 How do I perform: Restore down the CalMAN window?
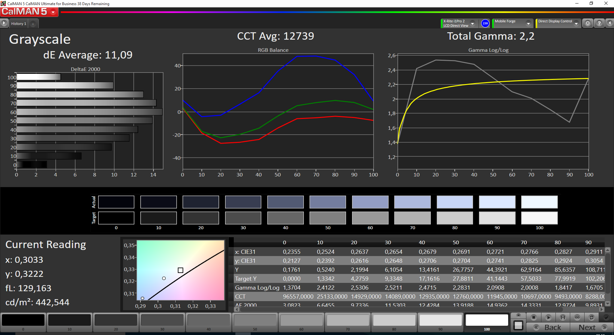tap(591, 4)
